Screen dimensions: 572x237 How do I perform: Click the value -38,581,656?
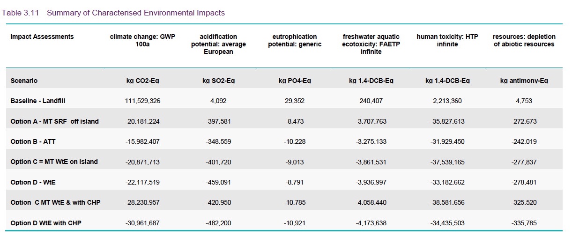447,203
